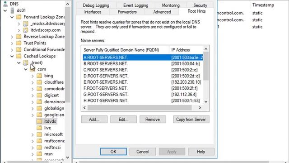The image size is (289, 163).
Task: Click name servers list scroll-down arrow
Action: [206, 101]
